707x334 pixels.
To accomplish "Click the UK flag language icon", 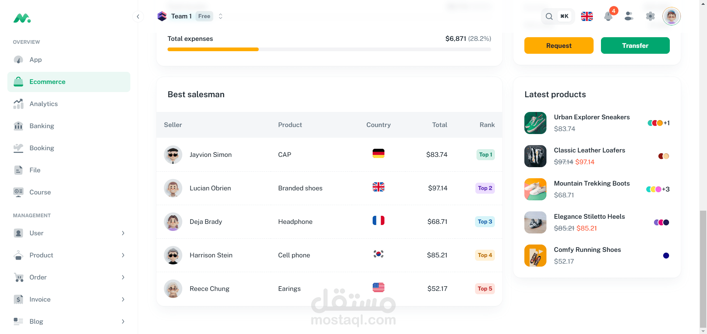I will pos(587,16).
